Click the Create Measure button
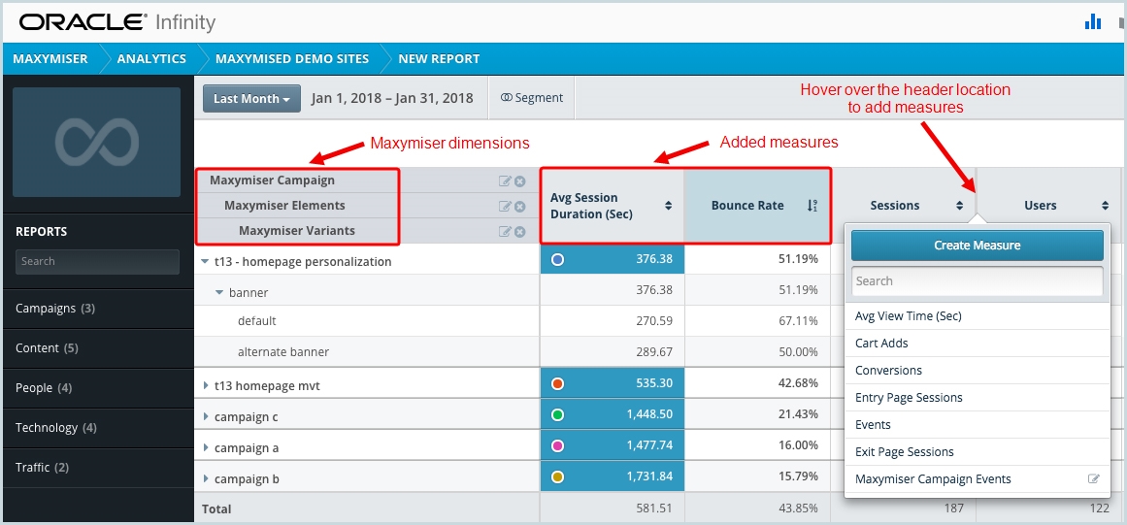The height and width of the screenshot is (525, 1127). click(x=977, y=246)
